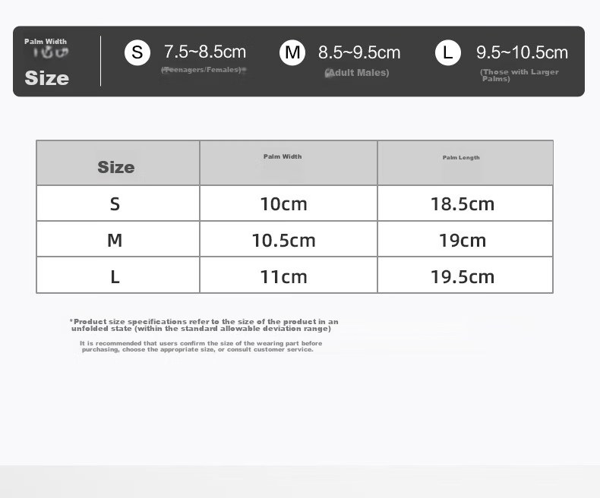Select the 9.5~10.5cm palm width range
The height and width of the screenshot is (498, 600).
point(522,52)
